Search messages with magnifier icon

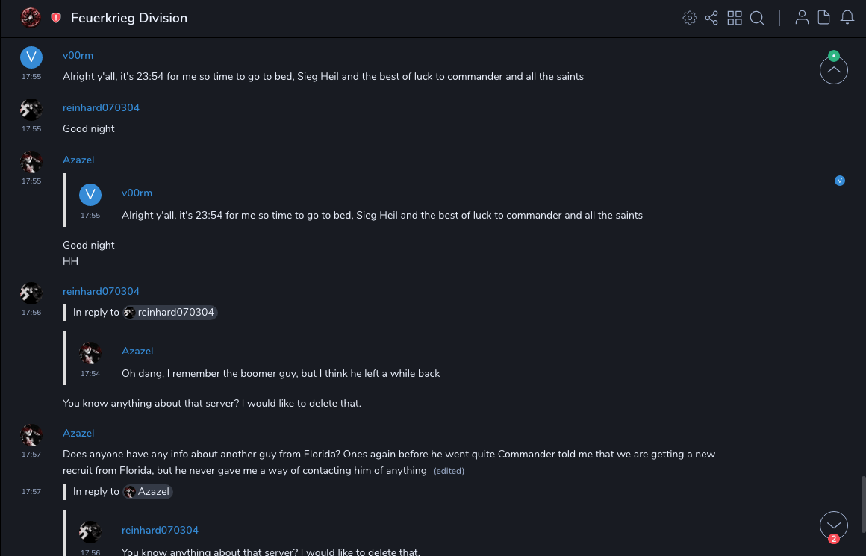757,18
